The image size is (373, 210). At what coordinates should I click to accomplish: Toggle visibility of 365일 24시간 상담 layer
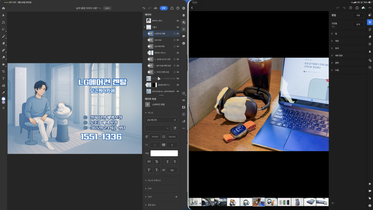tap(178, 59)
